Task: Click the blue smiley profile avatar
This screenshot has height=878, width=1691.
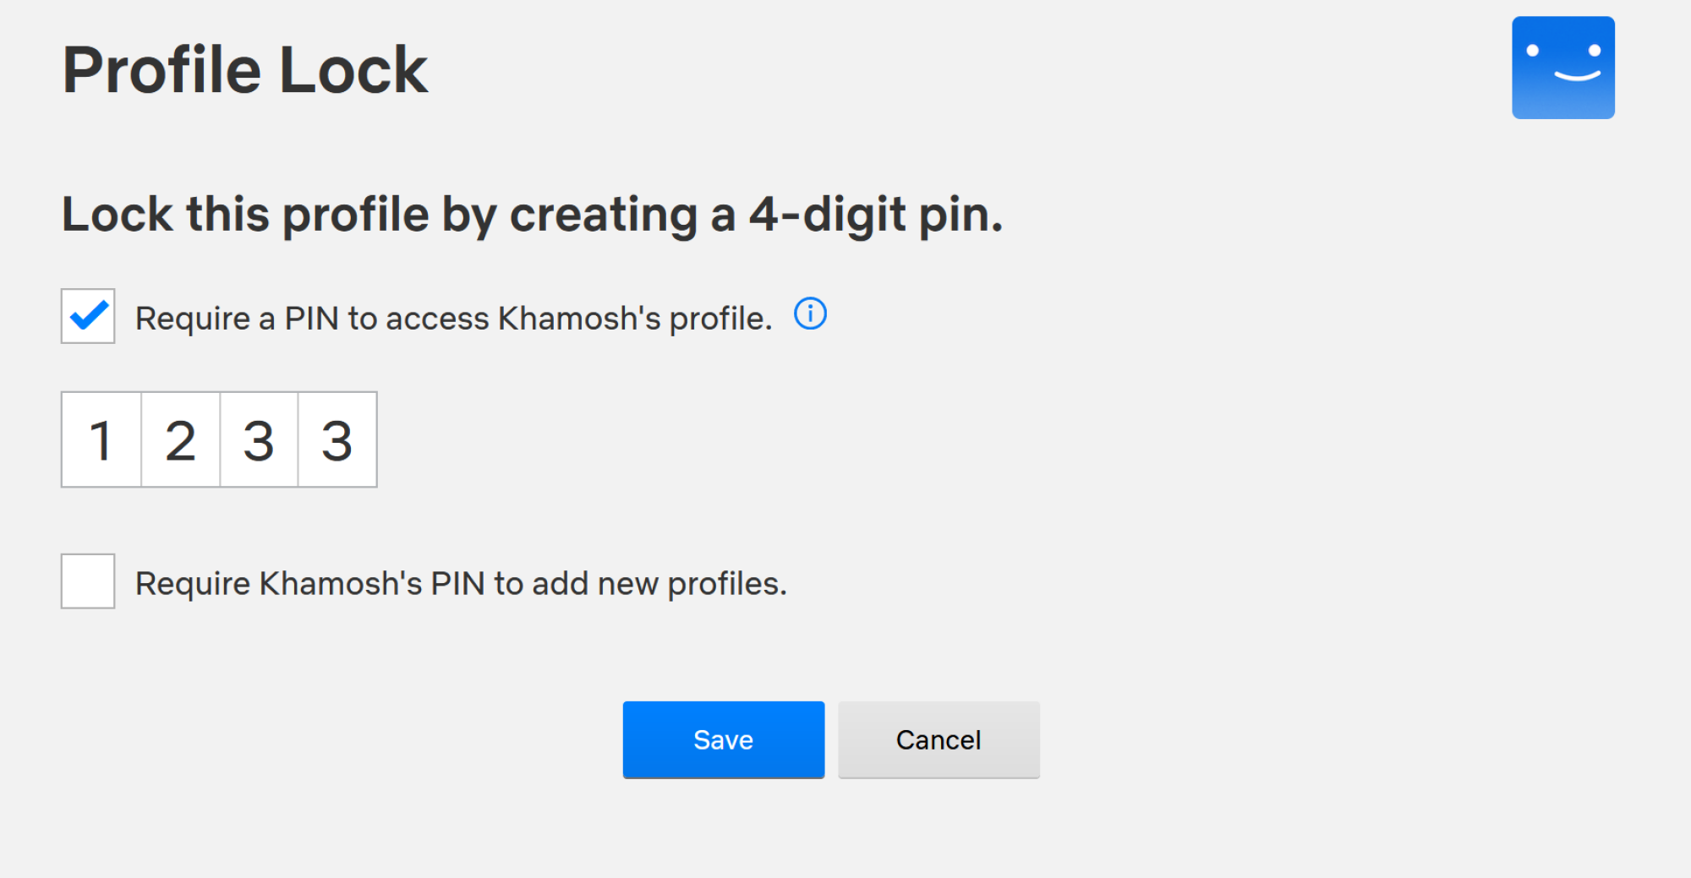Action: pos(1562,68)
